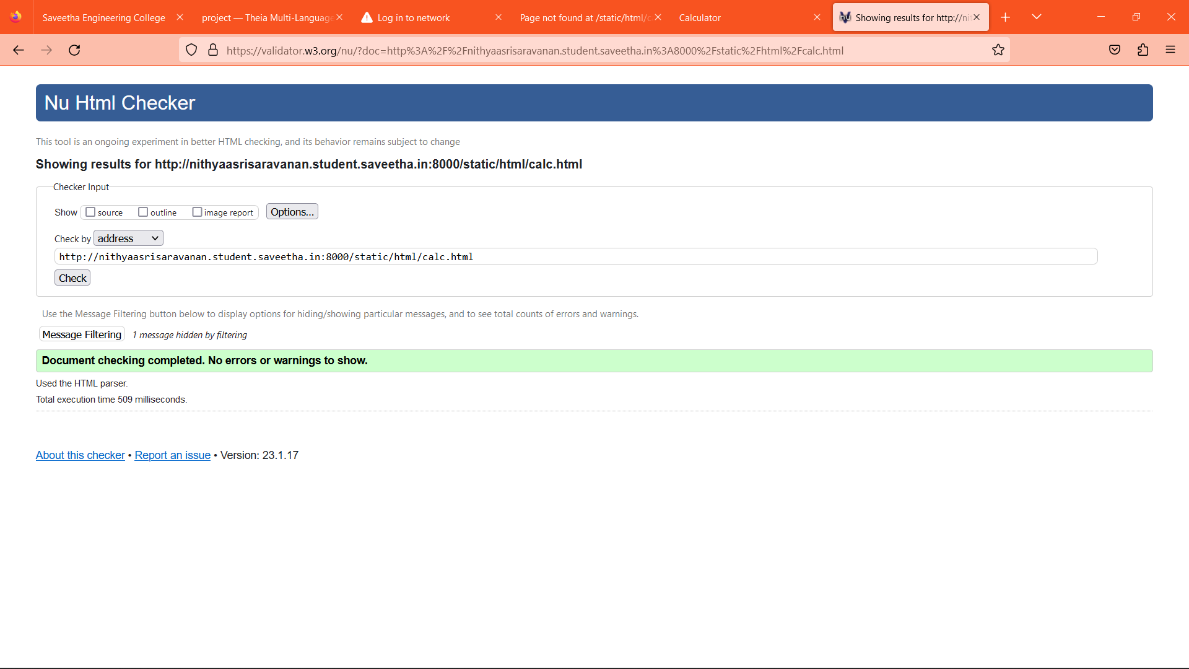1189x669 pixels.
Task: Click the document address input field
Action: [575, 256]
